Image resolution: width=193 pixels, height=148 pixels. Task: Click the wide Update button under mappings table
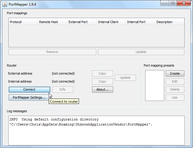click(141, 52)
